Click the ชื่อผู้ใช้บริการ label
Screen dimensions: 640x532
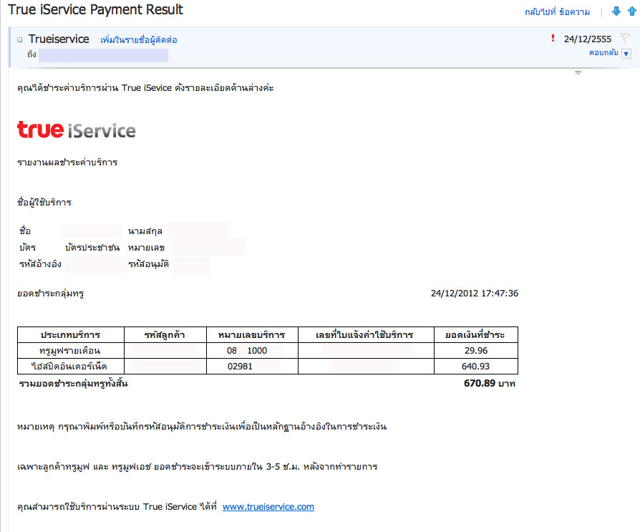tap(44, 202)
